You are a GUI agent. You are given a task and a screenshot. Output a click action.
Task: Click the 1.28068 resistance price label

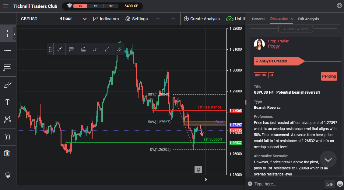[x=235, y=111]
